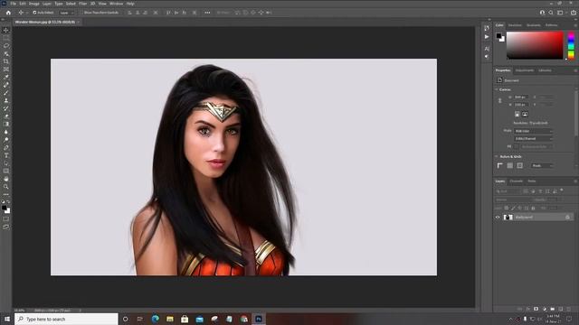Select the Dodge tool
579x325 pixels.
[6, 140]
